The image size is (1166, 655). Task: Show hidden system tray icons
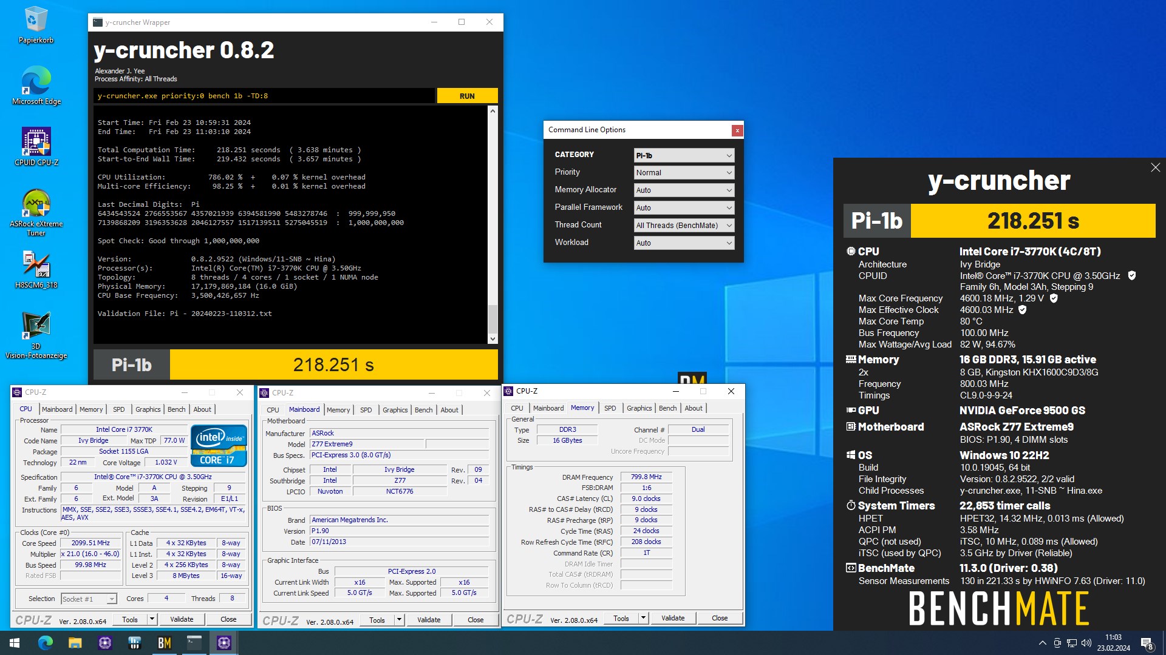1043,643
